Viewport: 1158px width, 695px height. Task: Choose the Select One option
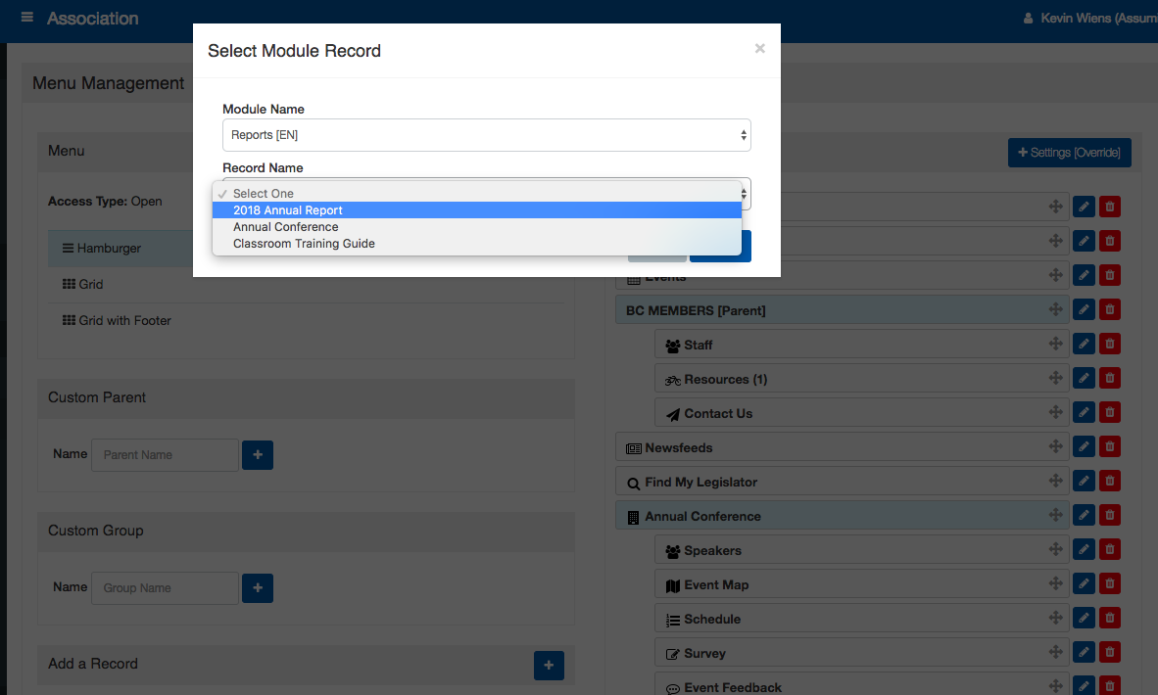(477, 193)
